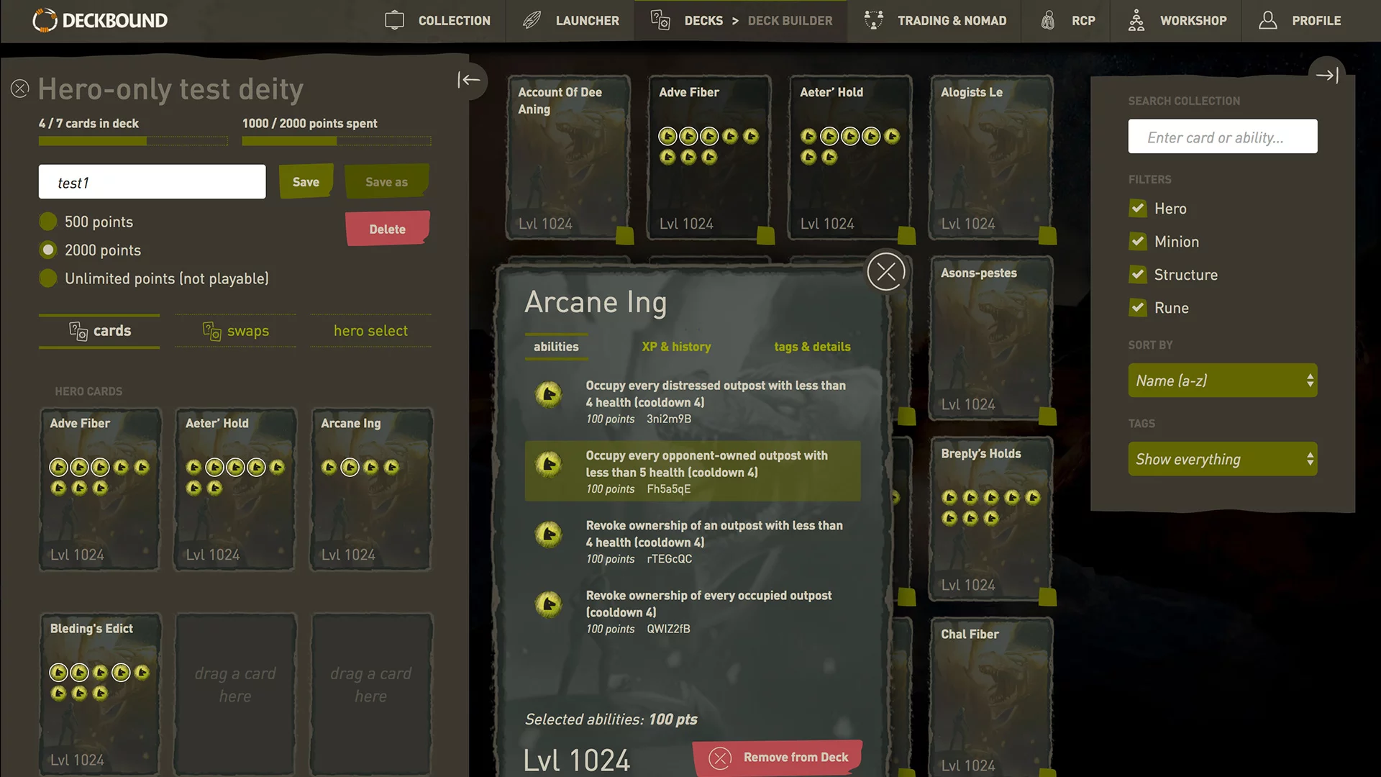Open the Tags Show everything dropdown
The width and height of the screenshot is (1381, 777).
coord(1223,459)
